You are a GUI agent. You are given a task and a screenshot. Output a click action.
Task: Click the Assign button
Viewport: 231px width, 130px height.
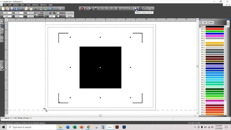point(70,16)
